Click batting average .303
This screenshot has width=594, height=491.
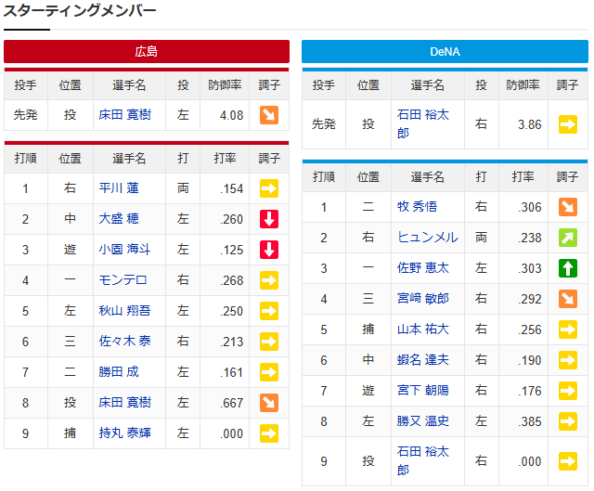click(530, 268)
